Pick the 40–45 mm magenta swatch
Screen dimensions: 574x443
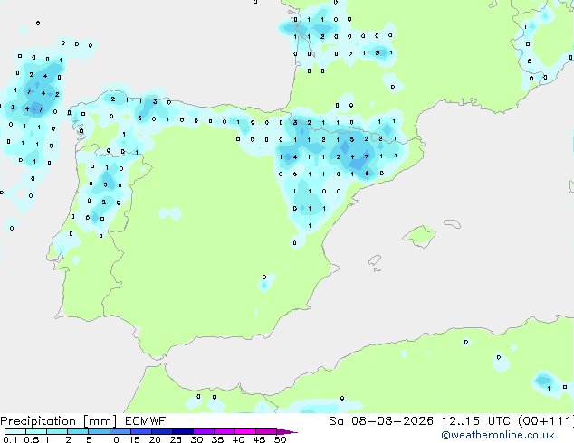(x=245, y=431)
